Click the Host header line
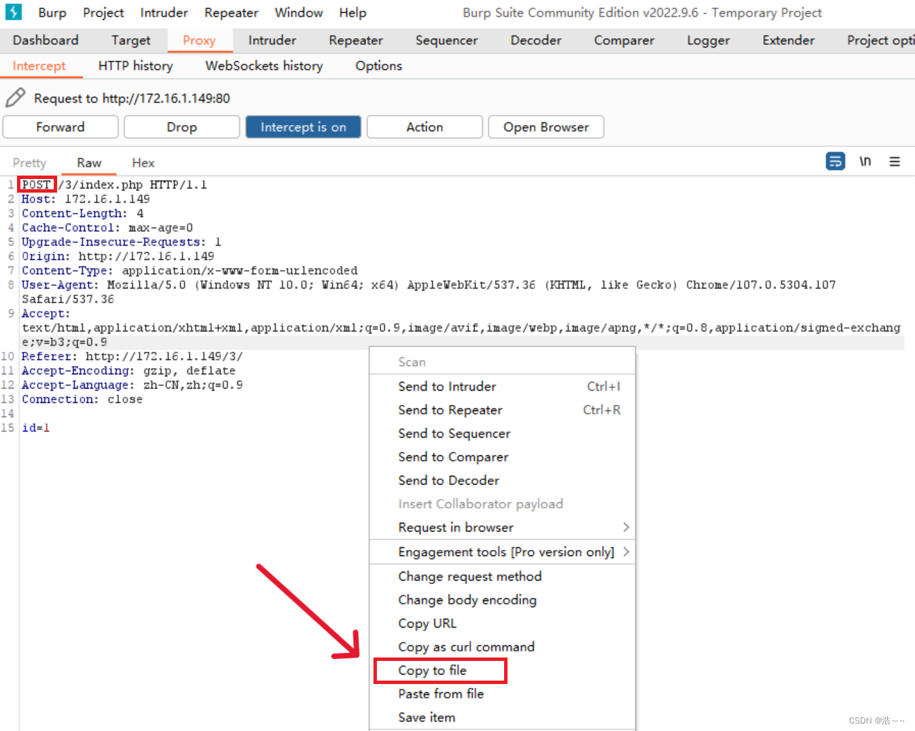Screen dimensions: 915x731 point(86,199)
